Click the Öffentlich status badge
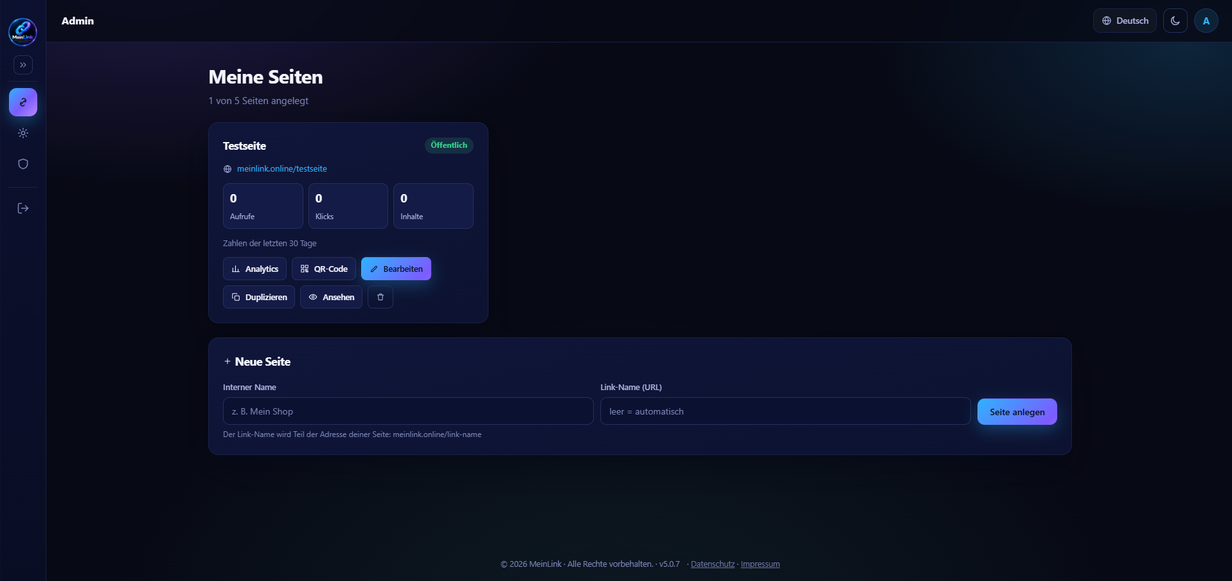Screen dimensions: 1232x581 [449, 145]
